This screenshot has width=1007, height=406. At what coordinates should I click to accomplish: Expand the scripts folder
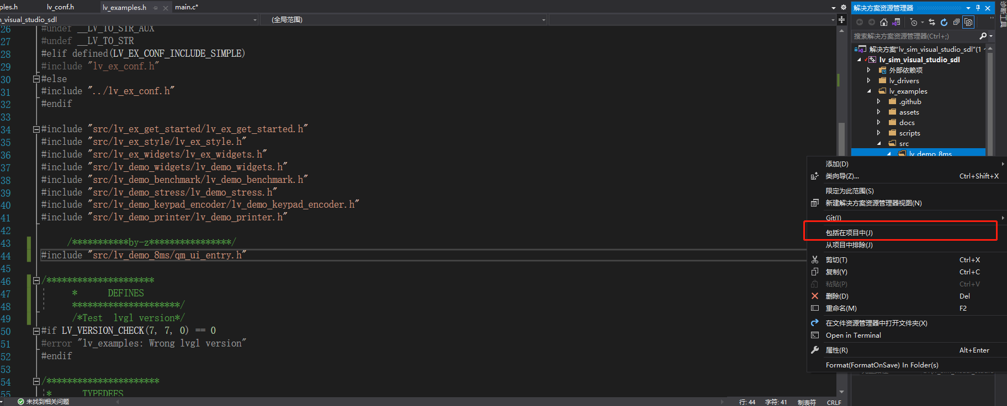coord(879,133)
